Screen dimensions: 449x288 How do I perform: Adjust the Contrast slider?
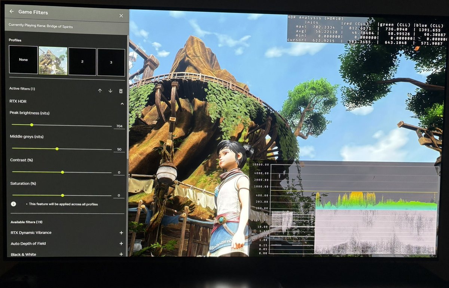62,172
